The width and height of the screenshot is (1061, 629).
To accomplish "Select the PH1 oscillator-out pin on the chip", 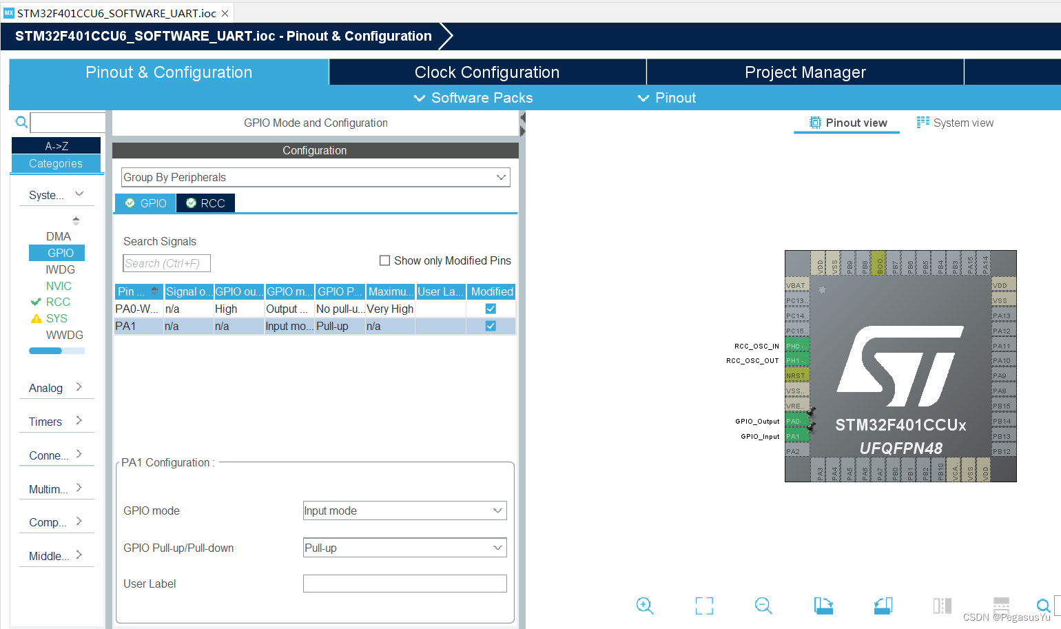I will pyautogui.click(x=797, y=361).
